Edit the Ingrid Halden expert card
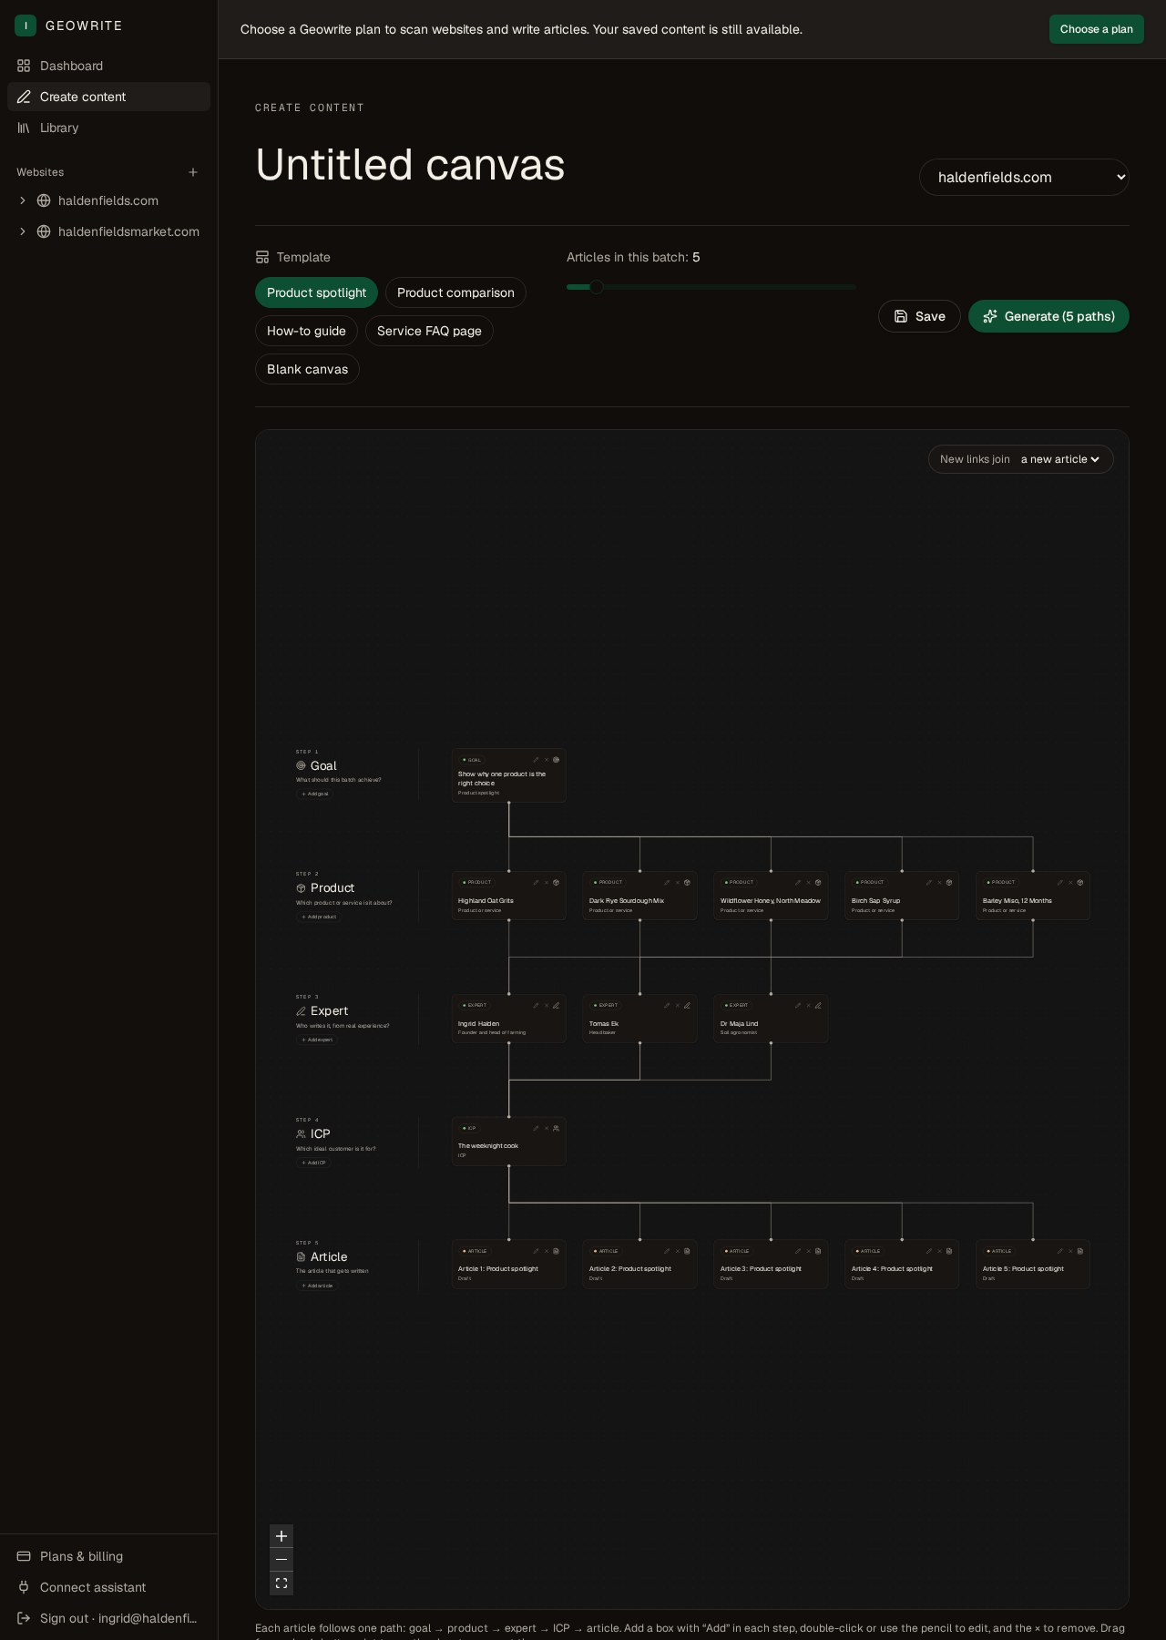The image size is (1166, 1640). click(536, 1005)
